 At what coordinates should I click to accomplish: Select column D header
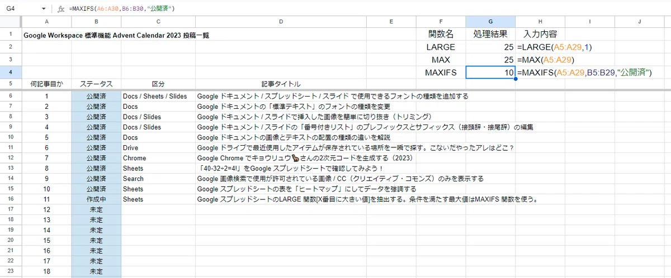[281, 22]
